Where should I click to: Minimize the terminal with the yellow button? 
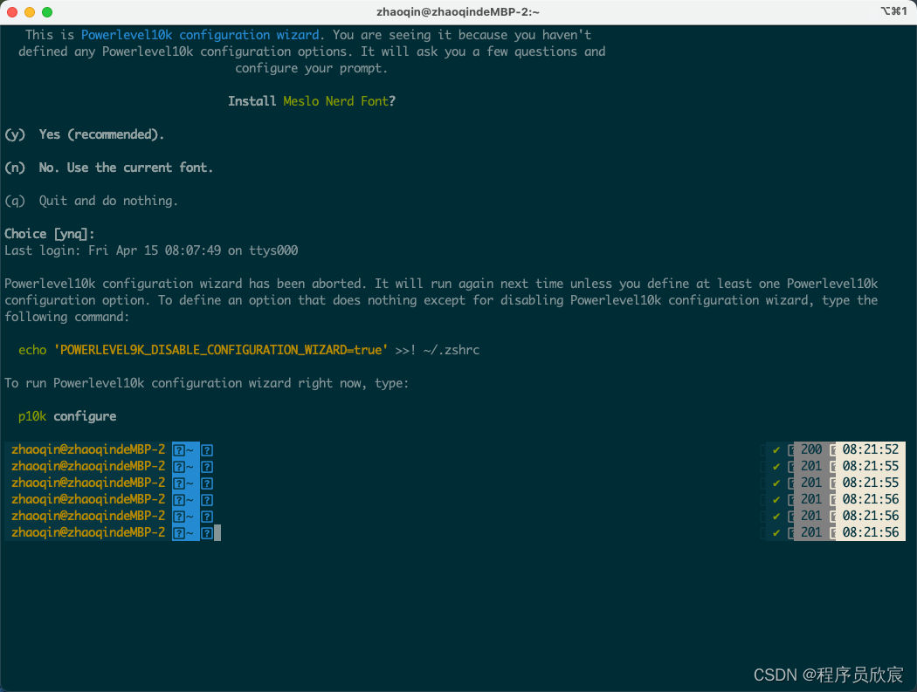tap(30, 12)
